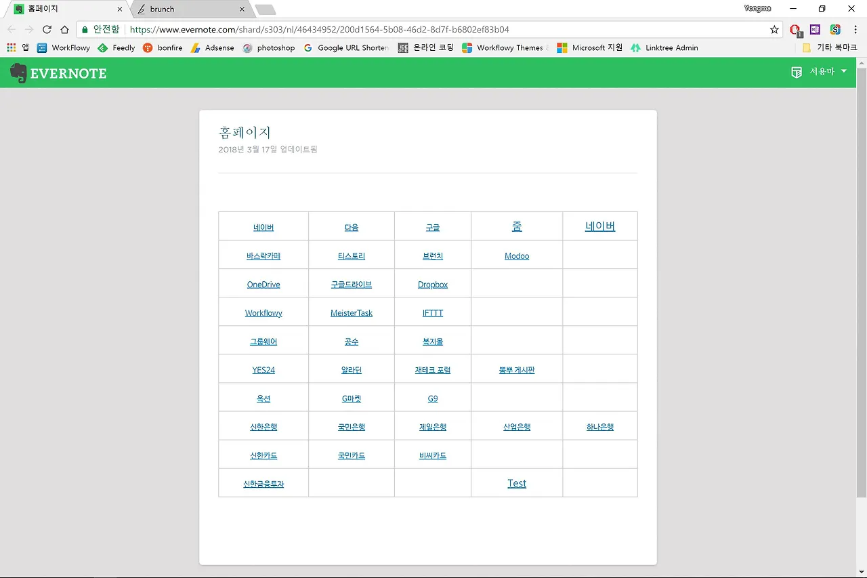The height and width of the screenshot is (578, 867).
Task: Open the bonfire bookmark
Action: point(163,47)
